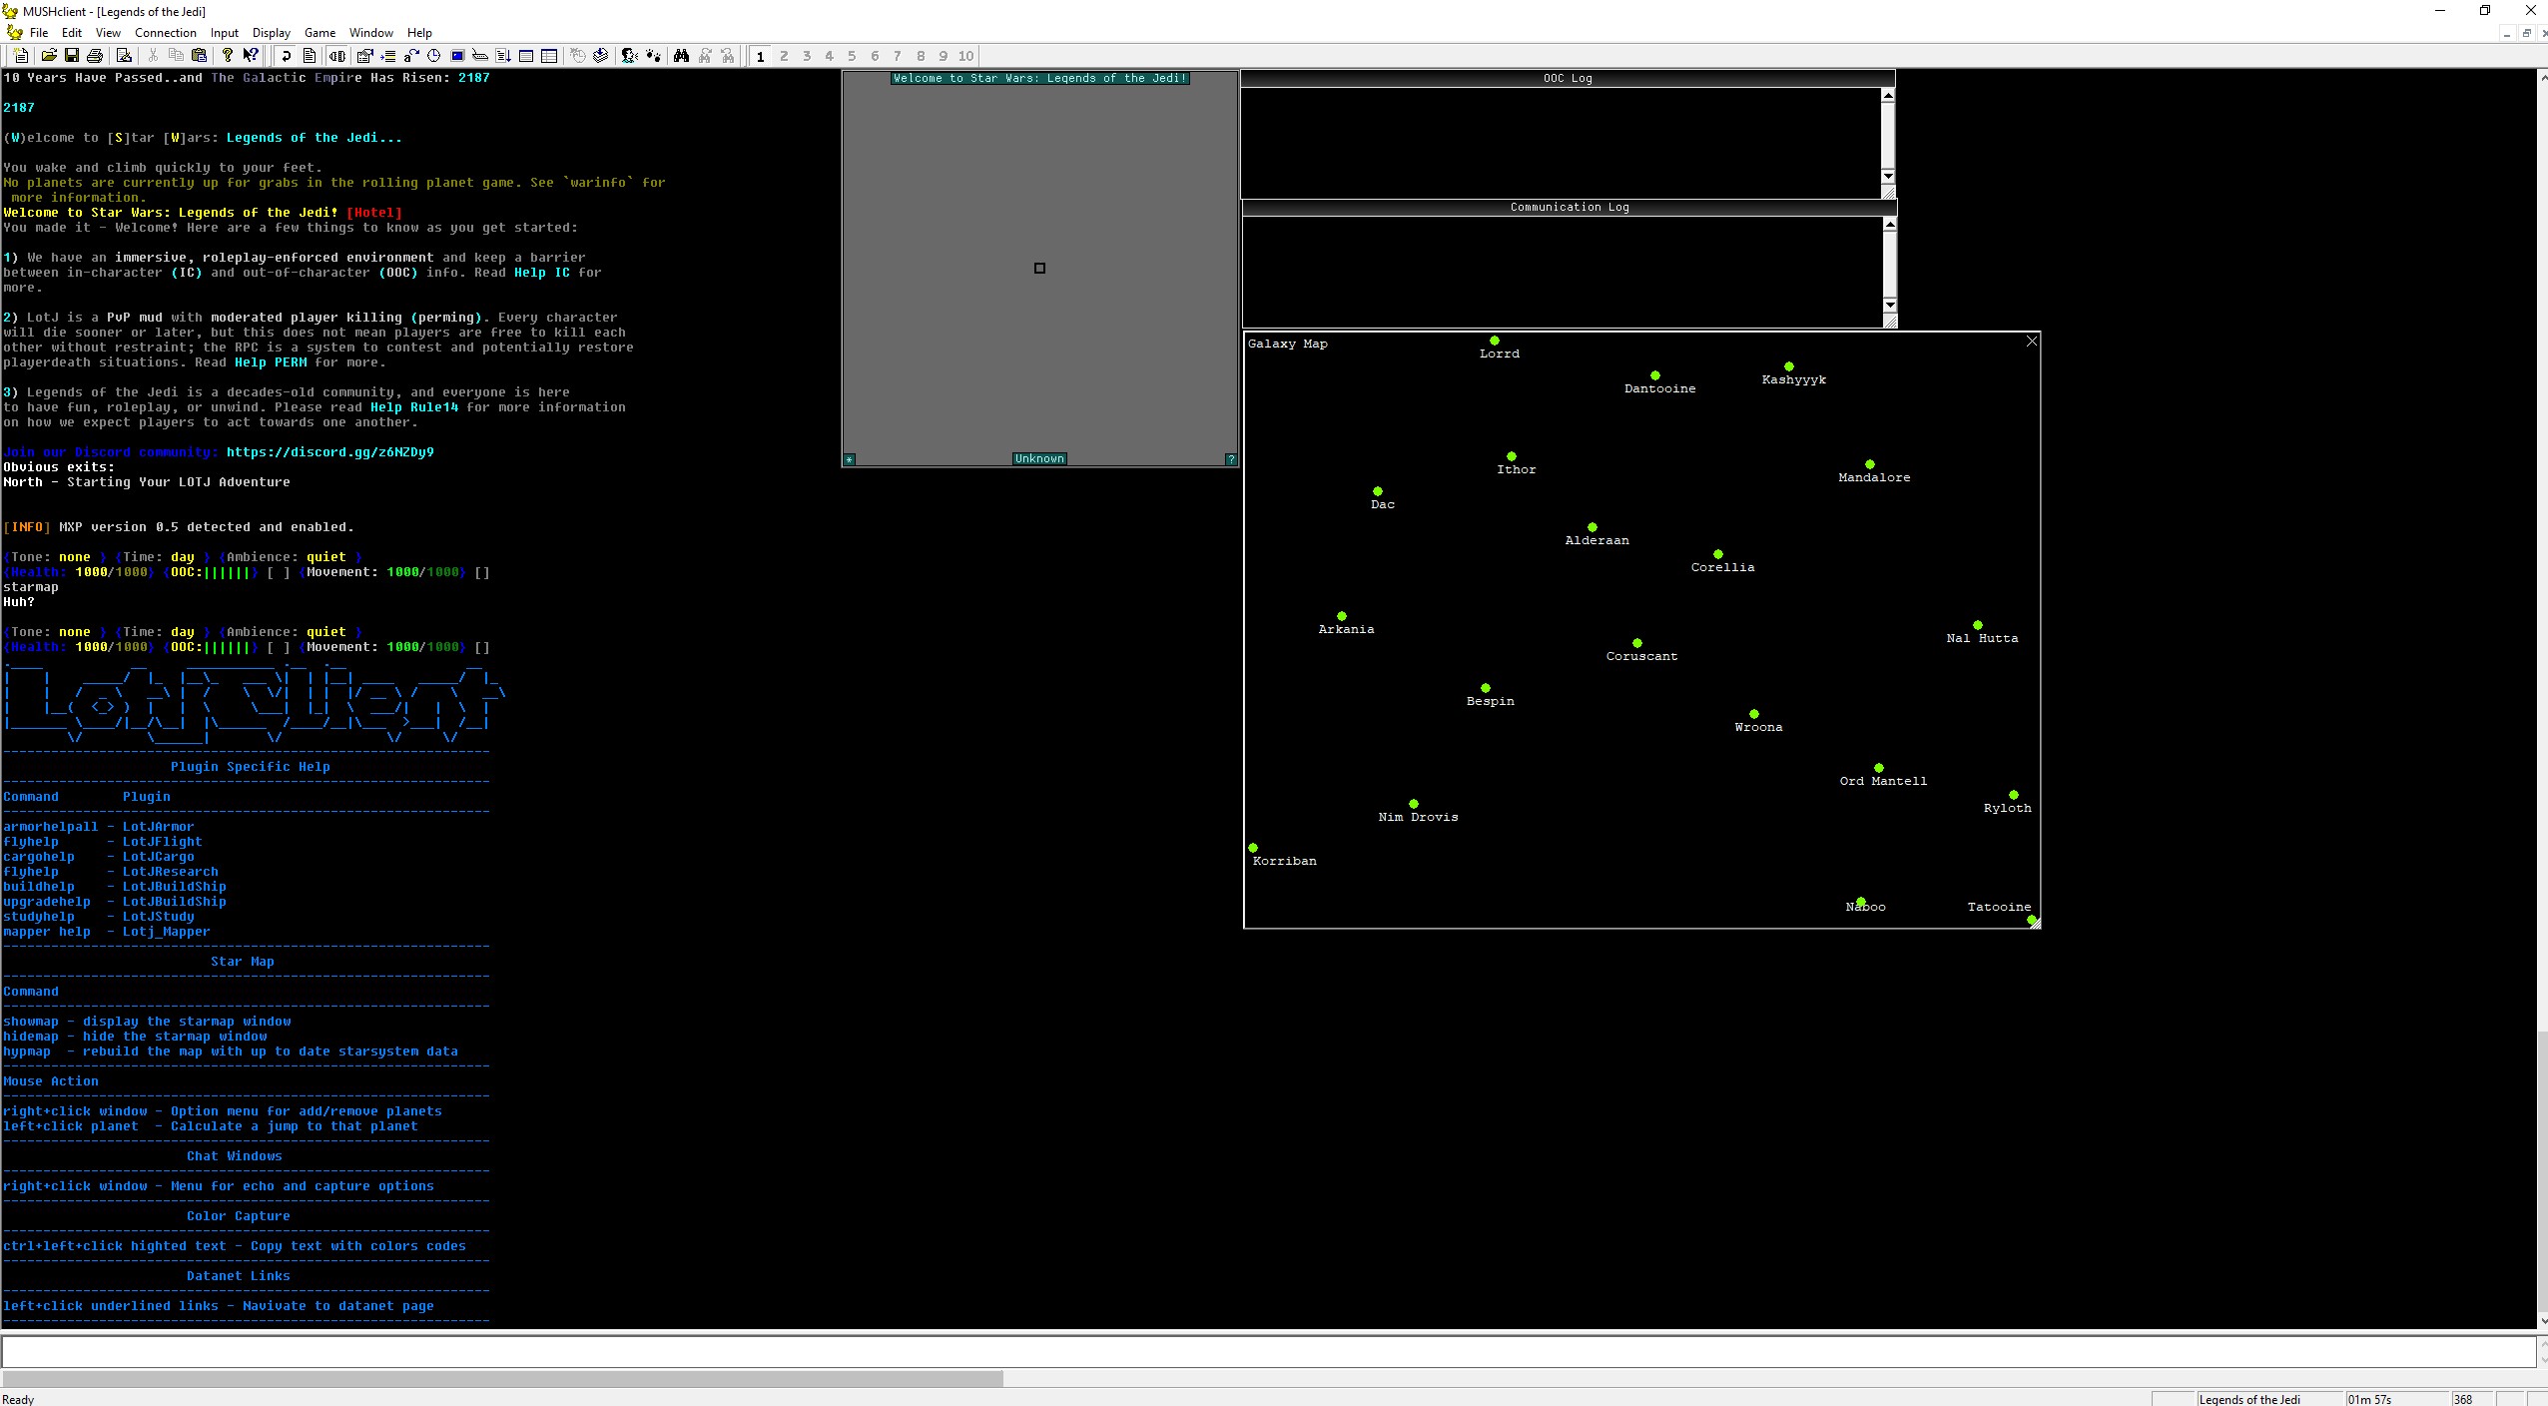The image size is (2548, 1406).
Task: Click the Print toolbar icon
Action: [x=96, y=56]
